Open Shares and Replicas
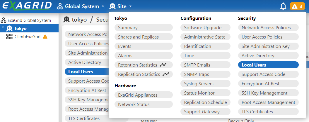This screenshot has height=122, width=309. pyautogui.click(x=144, y=37)
